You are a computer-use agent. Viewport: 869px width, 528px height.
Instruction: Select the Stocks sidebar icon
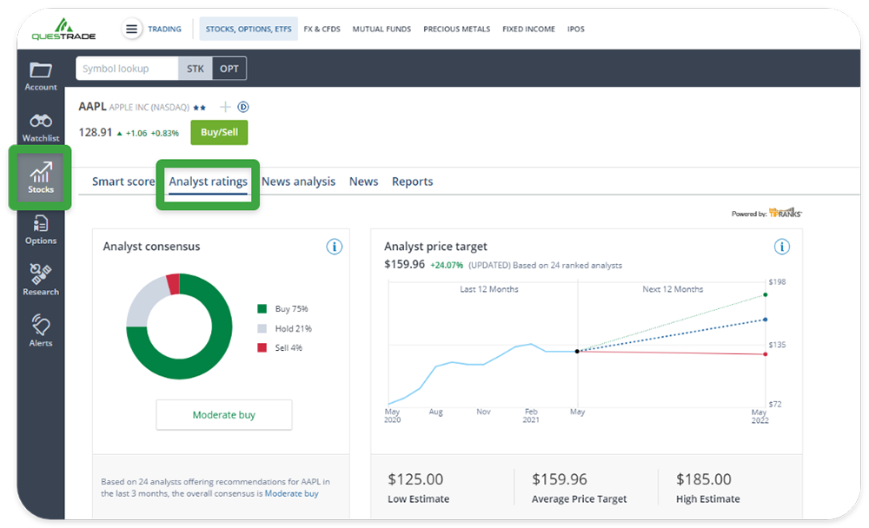coord(40,178)
